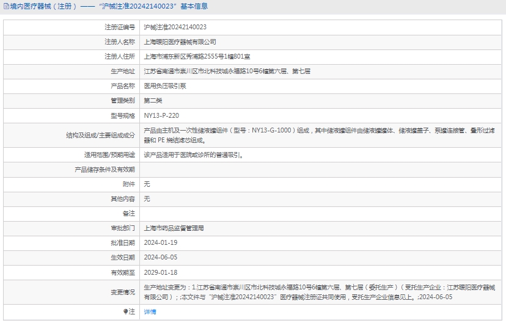This screenshot has width=506, height=323.
Task: Click the registration number 沪械注准20242140023 value
Action: (x=175, y=27)
